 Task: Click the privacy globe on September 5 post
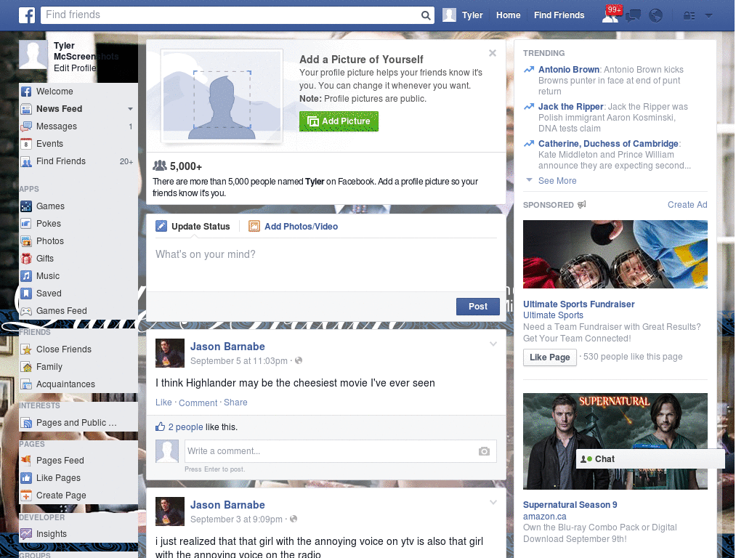click(299, 360)
